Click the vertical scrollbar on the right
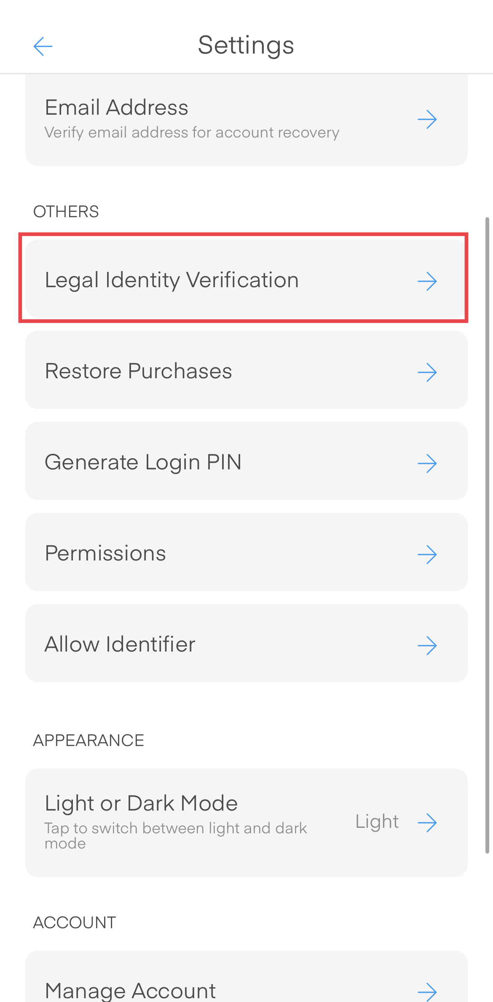The image size is (493, 1002). click(x=487, y=535)
